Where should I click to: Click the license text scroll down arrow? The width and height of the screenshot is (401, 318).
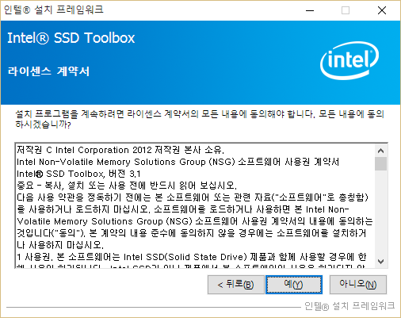pos(380,262)
